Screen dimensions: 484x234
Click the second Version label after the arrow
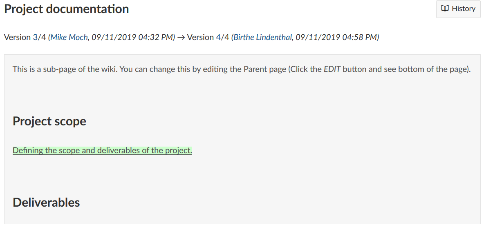(200, 38)
